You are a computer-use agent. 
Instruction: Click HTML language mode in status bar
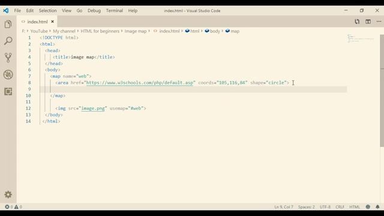(x=355, y=207)
